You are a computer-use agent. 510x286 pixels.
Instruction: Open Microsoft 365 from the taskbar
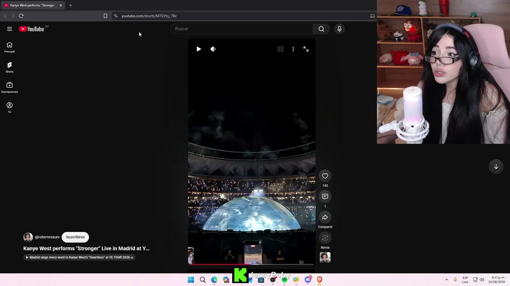pos(226,280)
